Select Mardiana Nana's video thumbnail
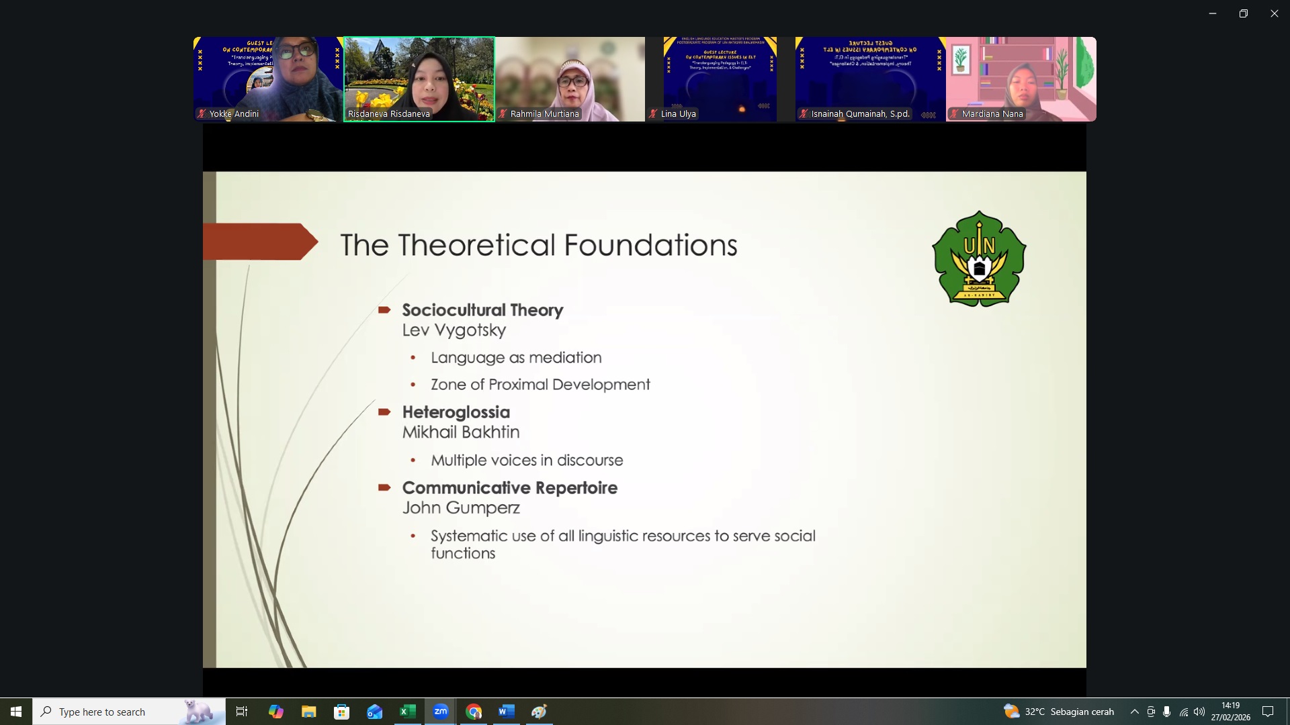The image size is (1290, 725). tap(1021, 79)
